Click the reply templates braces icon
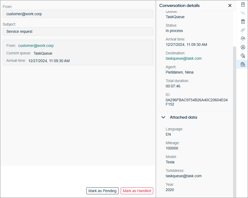 click(243, 13)
